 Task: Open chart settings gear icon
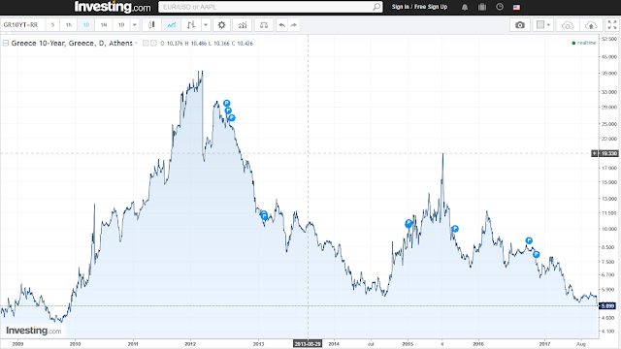tap(222, 25)
